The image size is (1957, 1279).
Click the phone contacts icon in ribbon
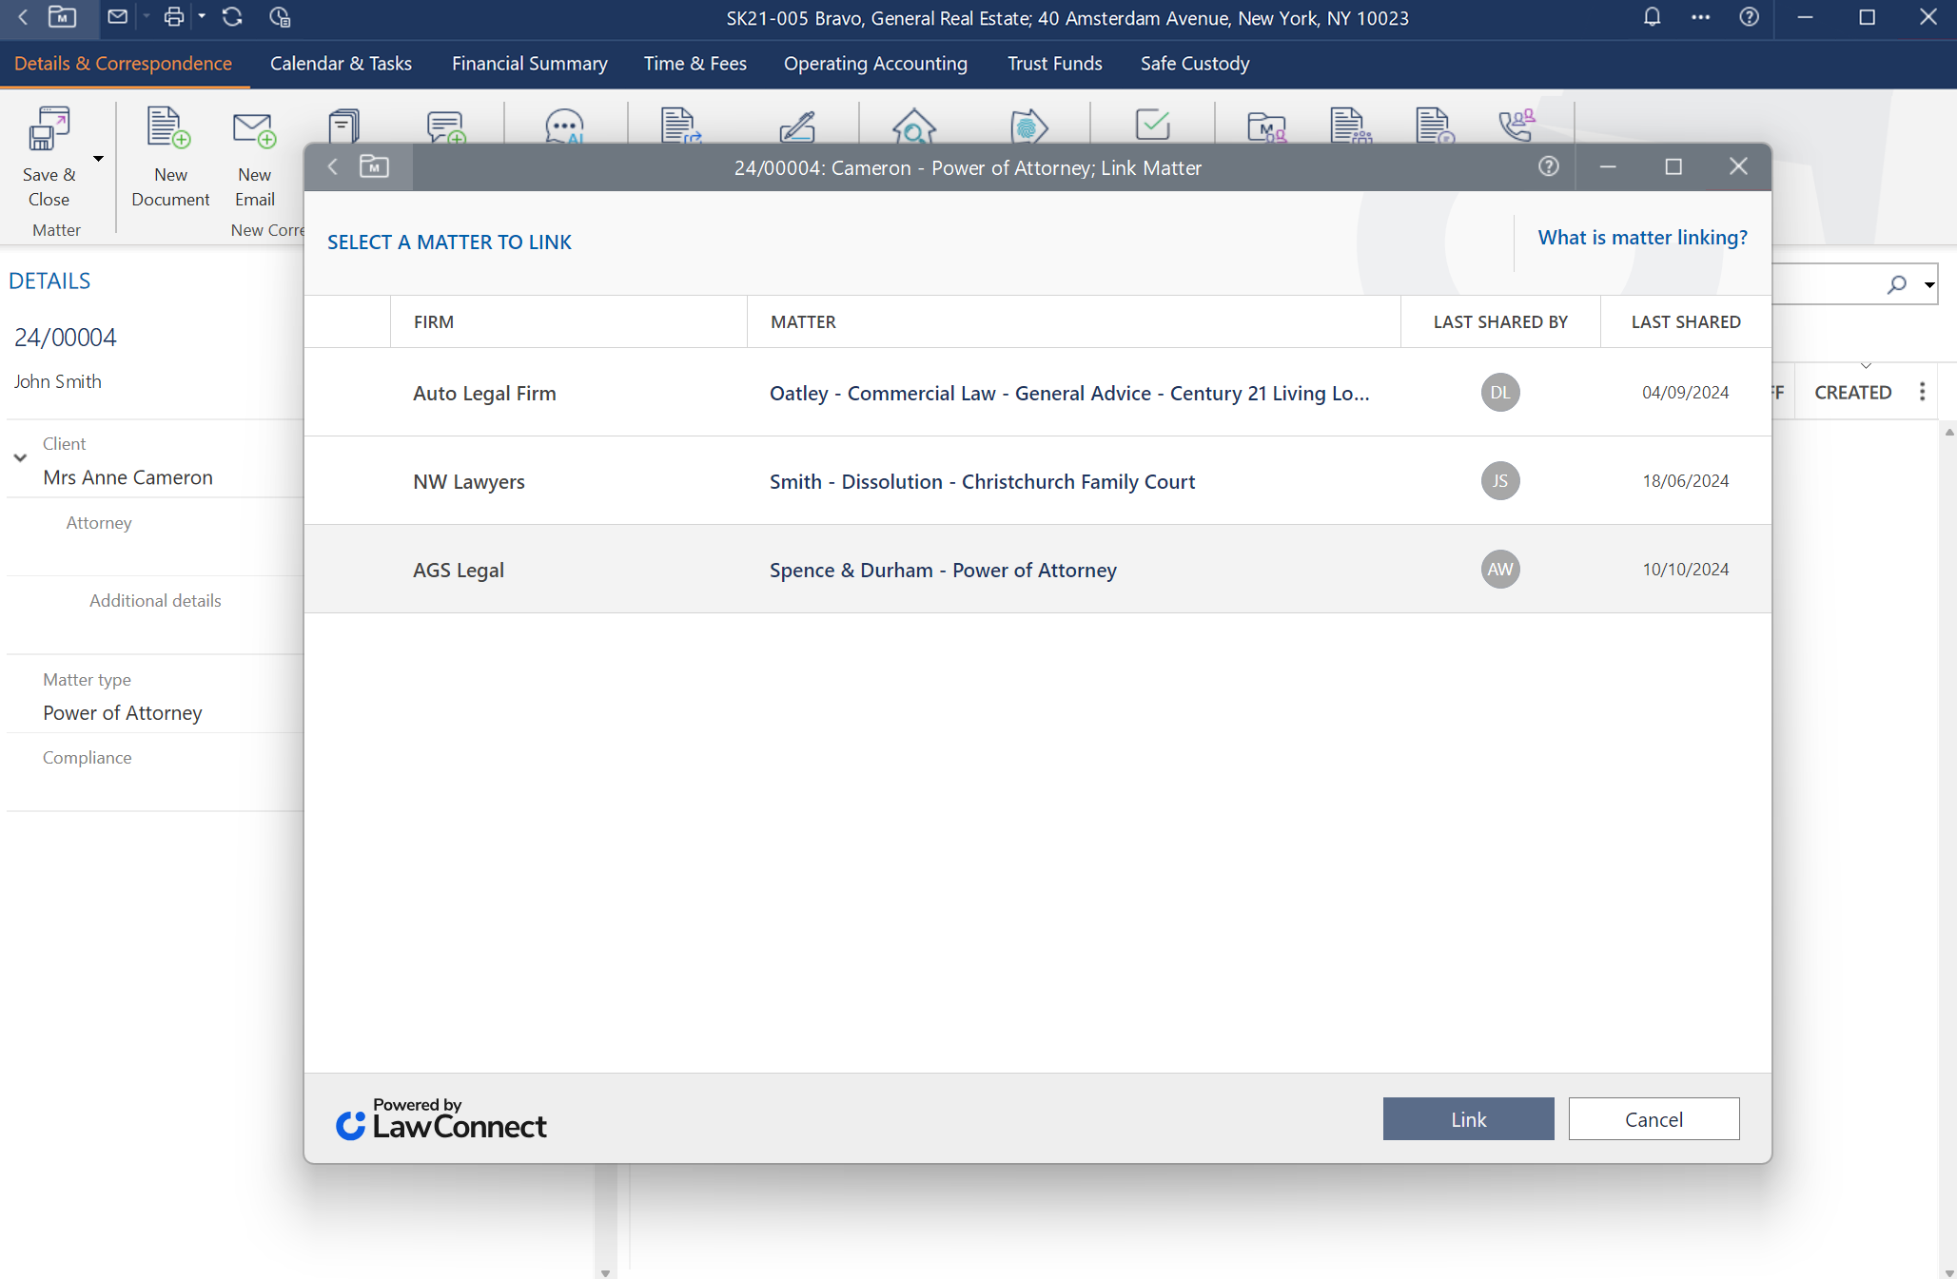pos(1517,126)
